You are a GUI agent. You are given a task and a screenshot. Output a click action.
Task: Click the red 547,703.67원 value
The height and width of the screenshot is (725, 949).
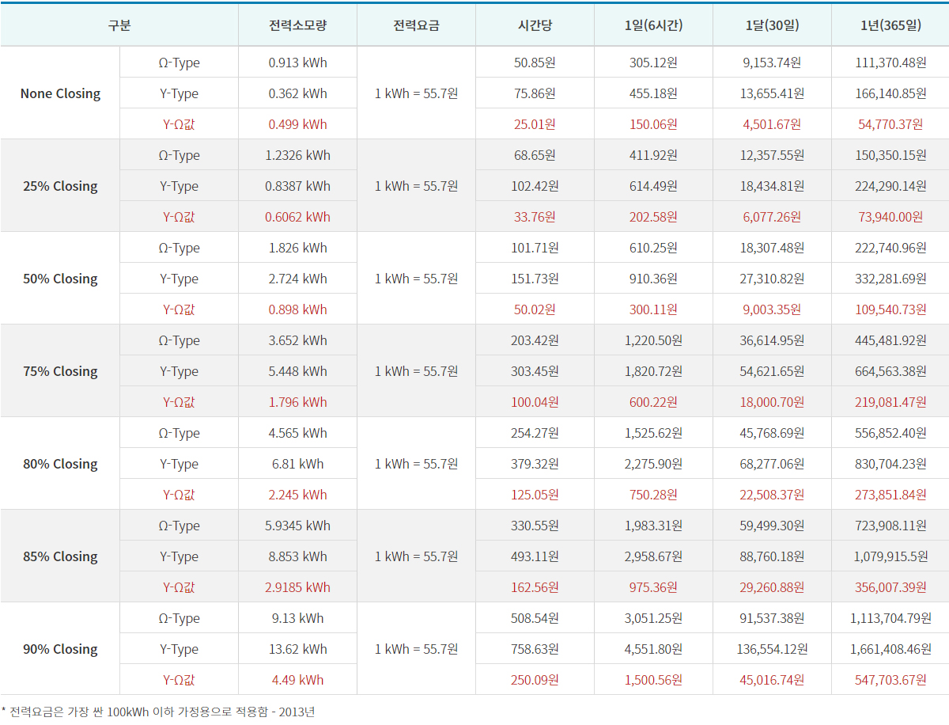[890, 680]
